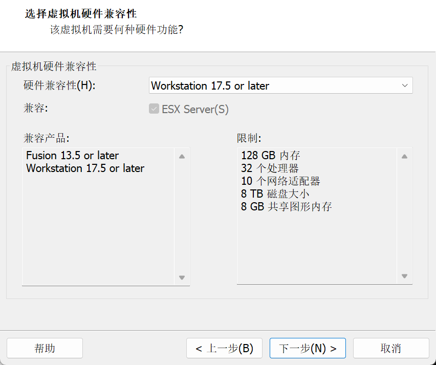The height and width of the screenshot is (365, 436).
Task: Go back with 上一步(B) button
Action: [224, 348]
